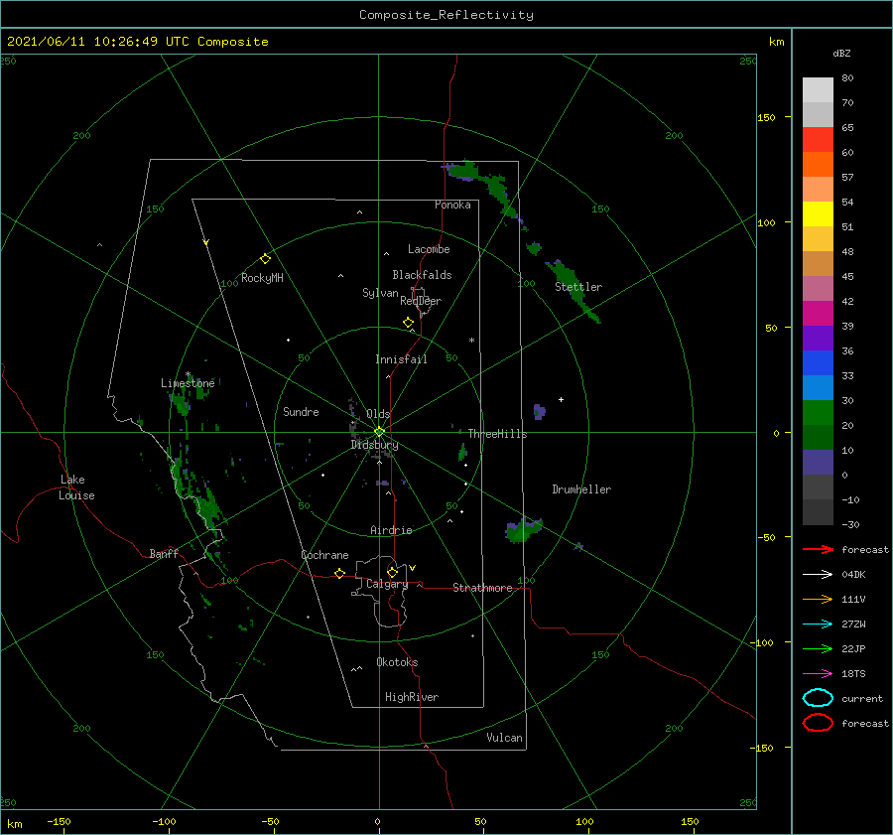Click the Calgary city label
This screenshot has height=835, width=893.
tap(387, 584)
